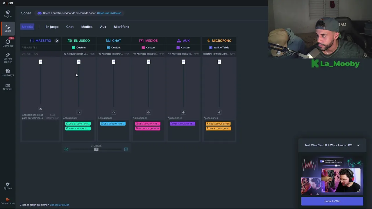
Task: Click the Chat channel header icon
Action: (x=108, y=41)
